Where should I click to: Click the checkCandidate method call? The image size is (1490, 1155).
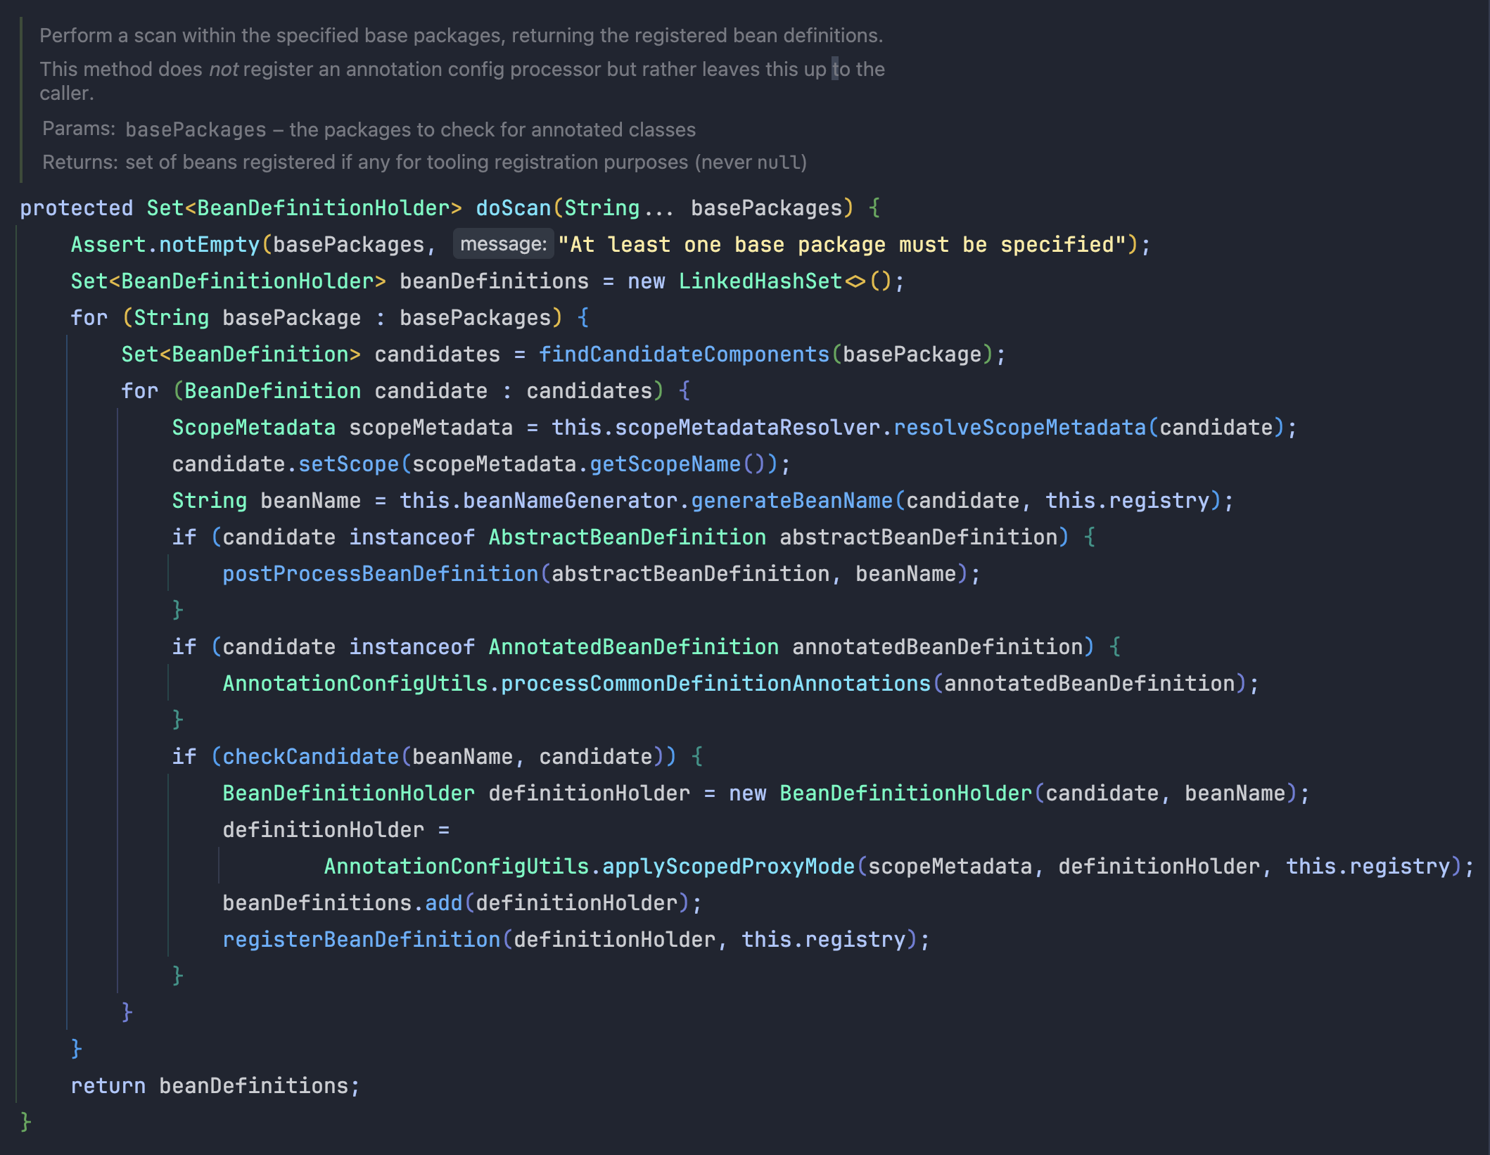310,757
